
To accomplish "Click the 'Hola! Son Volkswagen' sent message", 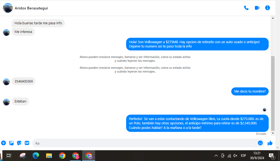I will click(x=197, y=44).
